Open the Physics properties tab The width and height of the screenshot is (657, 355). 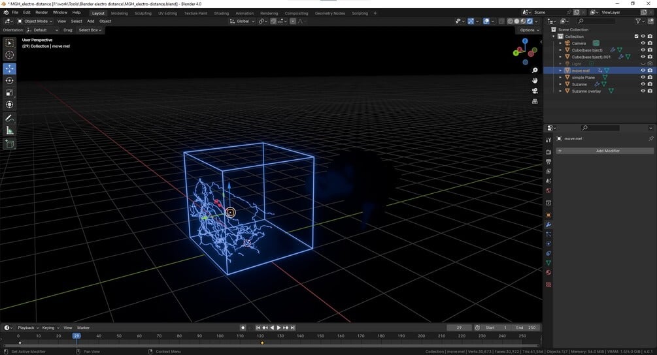pyautogui.click(x=548, y=244)
